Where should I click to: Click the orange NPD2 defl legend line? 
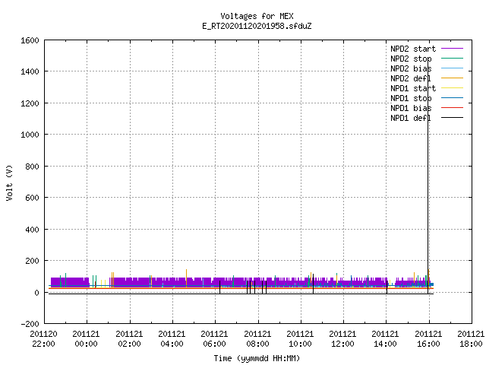[453, 78]
